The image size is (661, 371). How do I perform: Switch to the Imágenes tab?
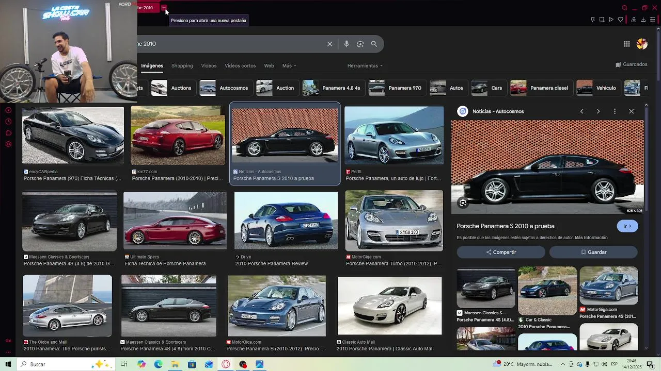tap(152, 66)
